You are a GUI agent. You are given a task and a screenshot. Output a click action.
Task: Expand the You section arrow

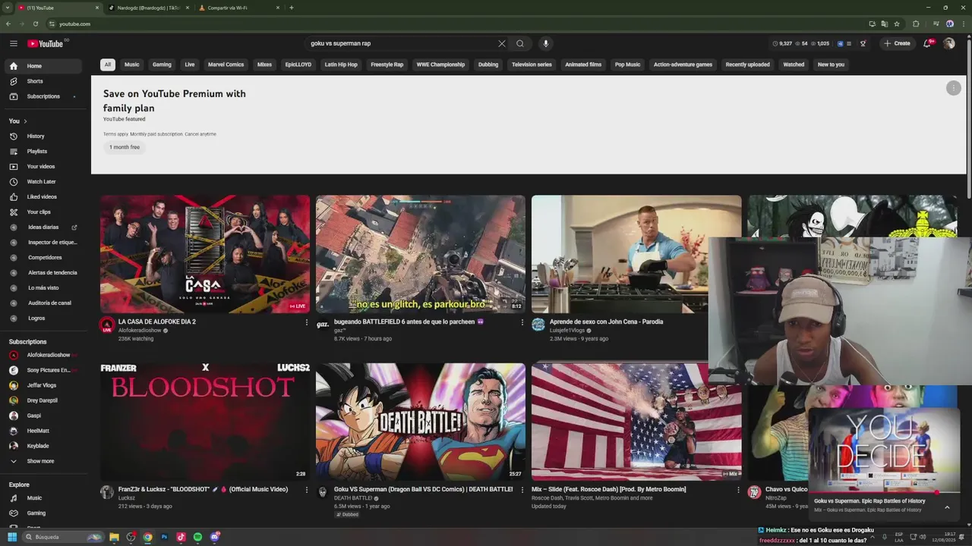25,121
